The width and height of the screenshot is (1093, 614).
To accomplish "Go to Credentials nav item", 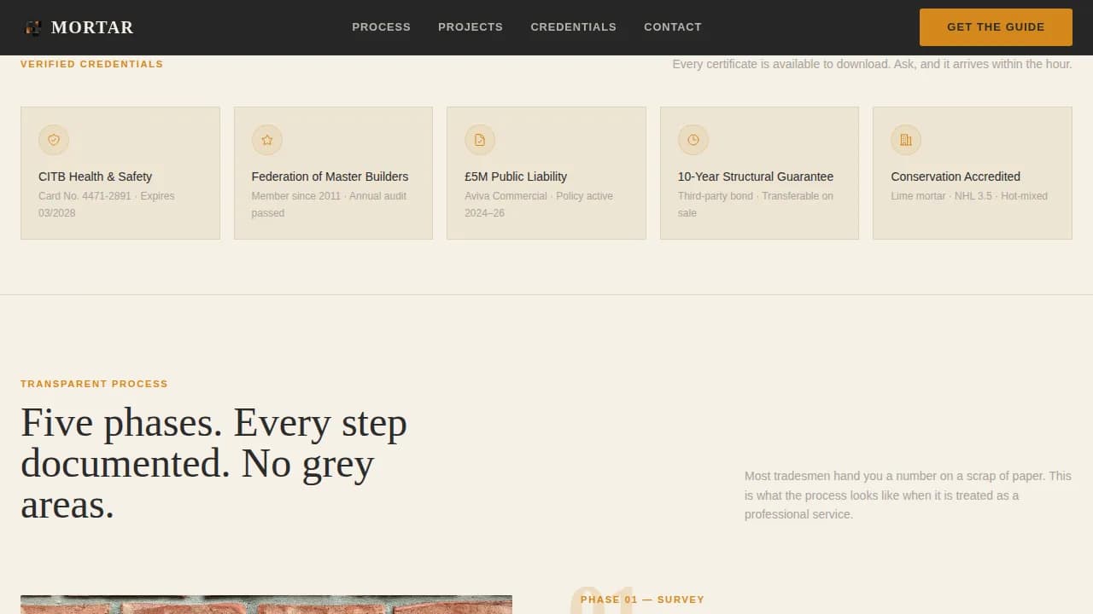I will point(573,27).
